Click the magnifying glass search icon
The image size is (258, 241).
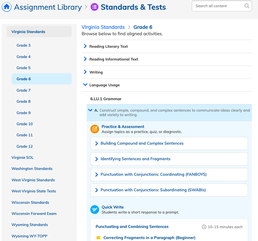coord(247,6)
